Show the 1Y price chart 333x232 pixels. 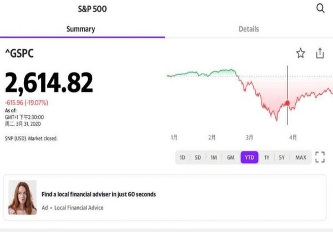(266, 158)
